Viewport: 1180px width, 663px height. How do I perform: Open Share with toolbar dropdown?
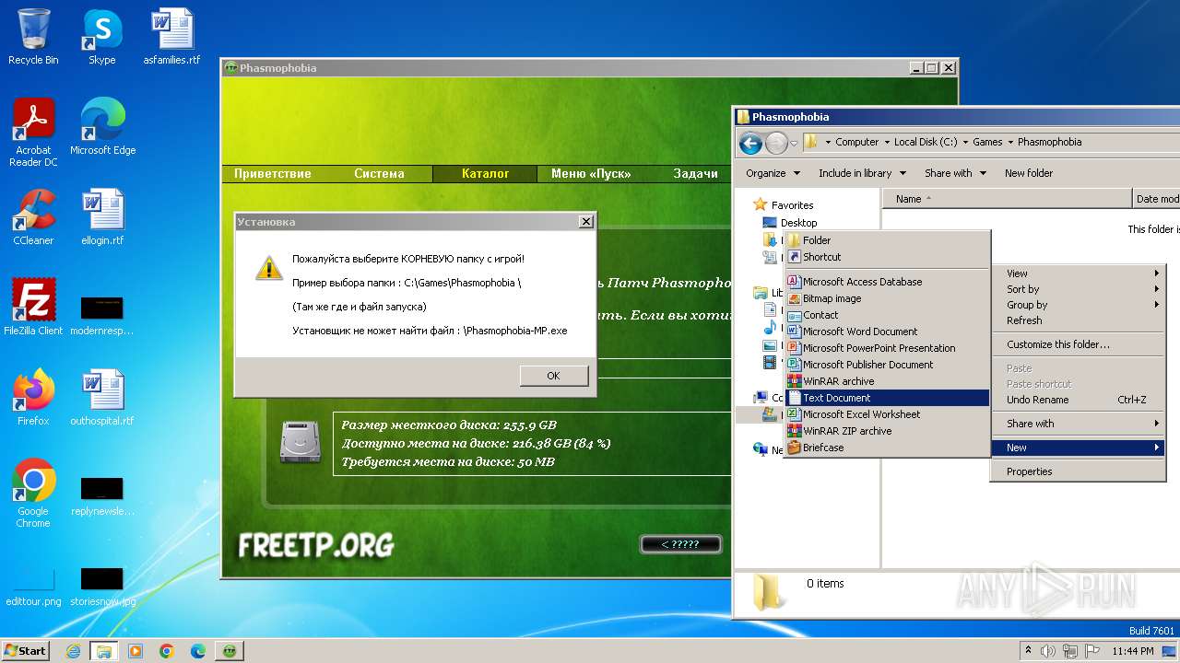955,173
